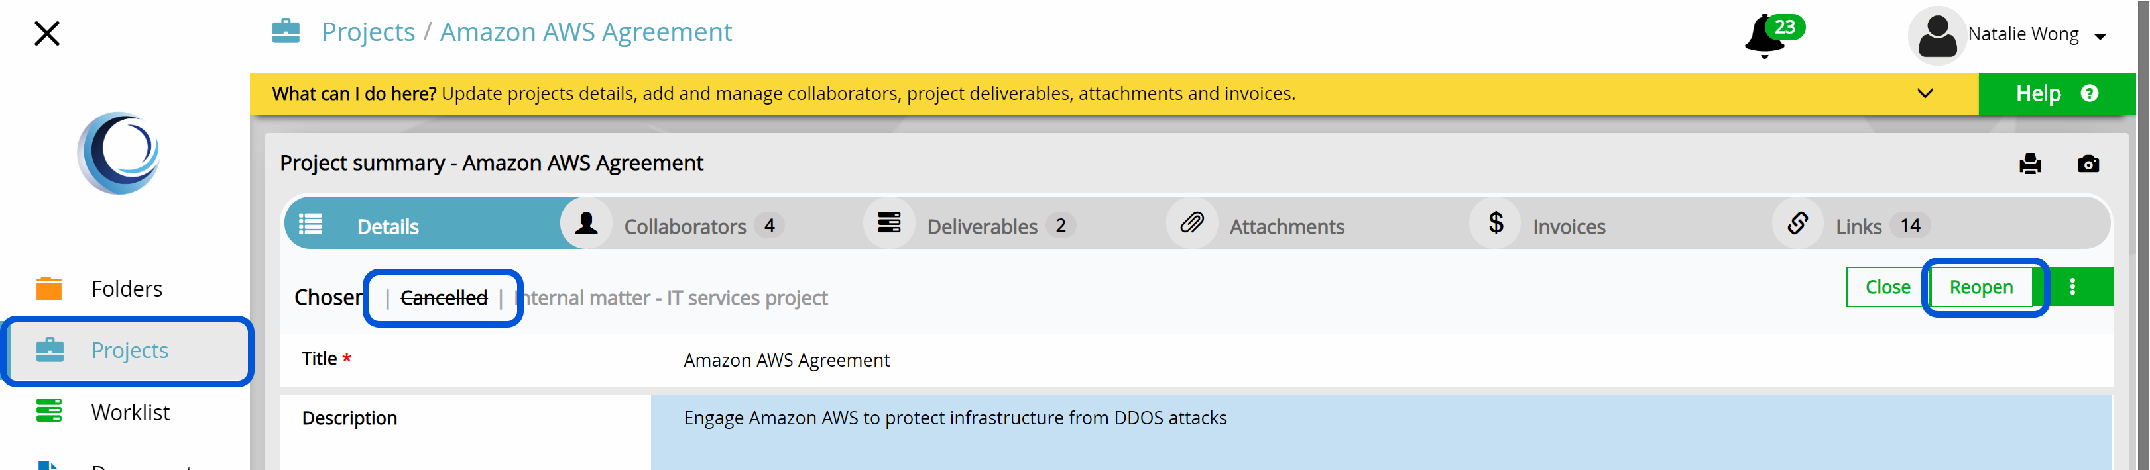The width and height of the screenshot is (2150, 470).
Task: Print the project summary
Action: tap(2030, 164)
